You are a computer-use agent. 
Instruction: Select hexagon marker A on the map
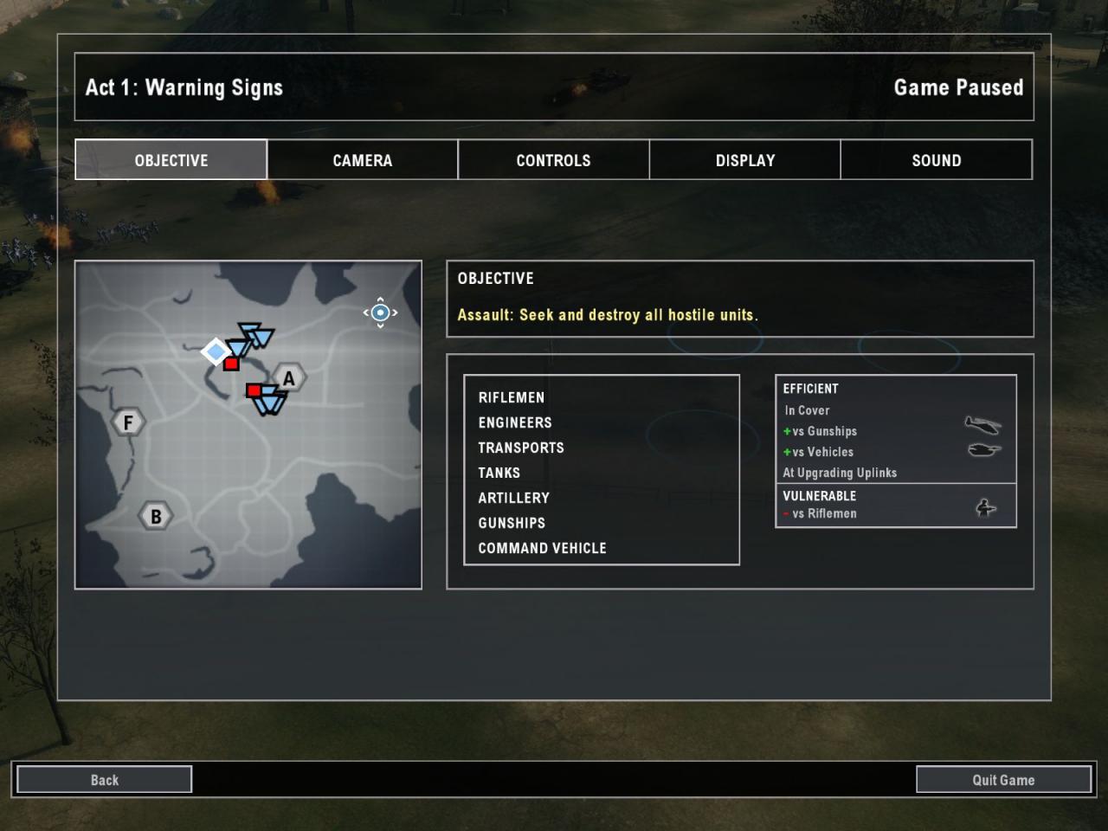[289, 378]
